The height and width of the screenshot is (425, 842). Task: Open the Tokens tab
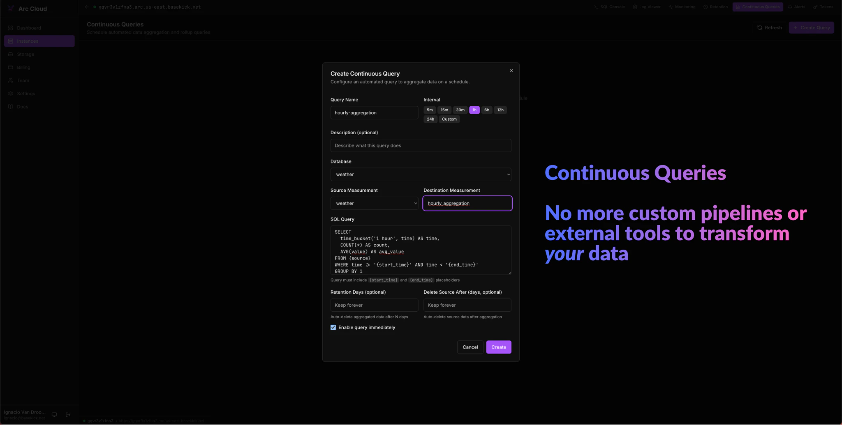coord(823,7)
